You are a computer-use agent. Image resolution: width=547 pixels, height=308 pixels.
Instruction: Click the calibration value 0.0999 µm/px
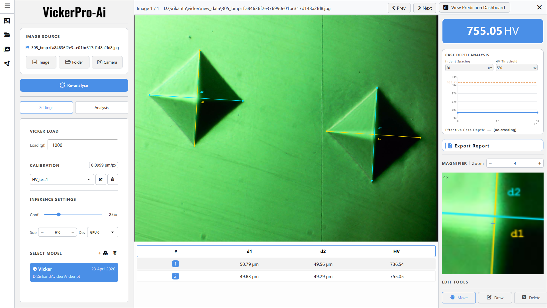point(104,165)
